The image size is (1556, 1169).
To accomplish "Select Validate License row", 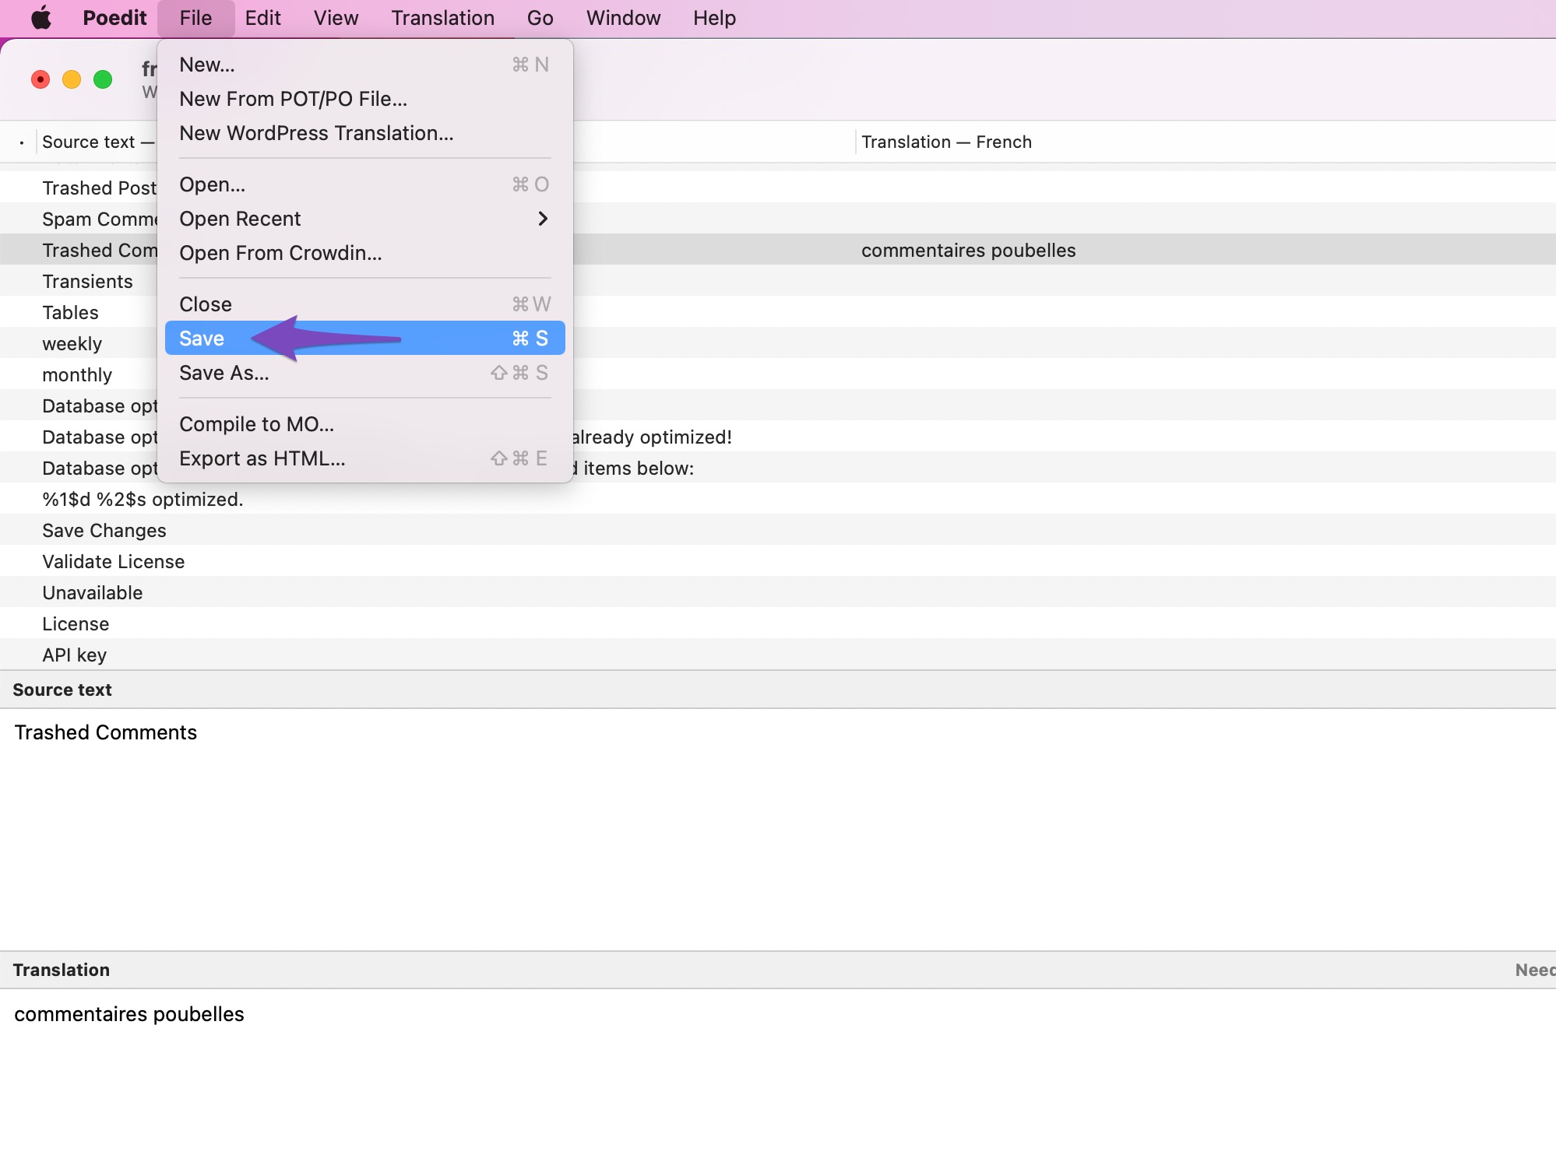I will 777,561.
